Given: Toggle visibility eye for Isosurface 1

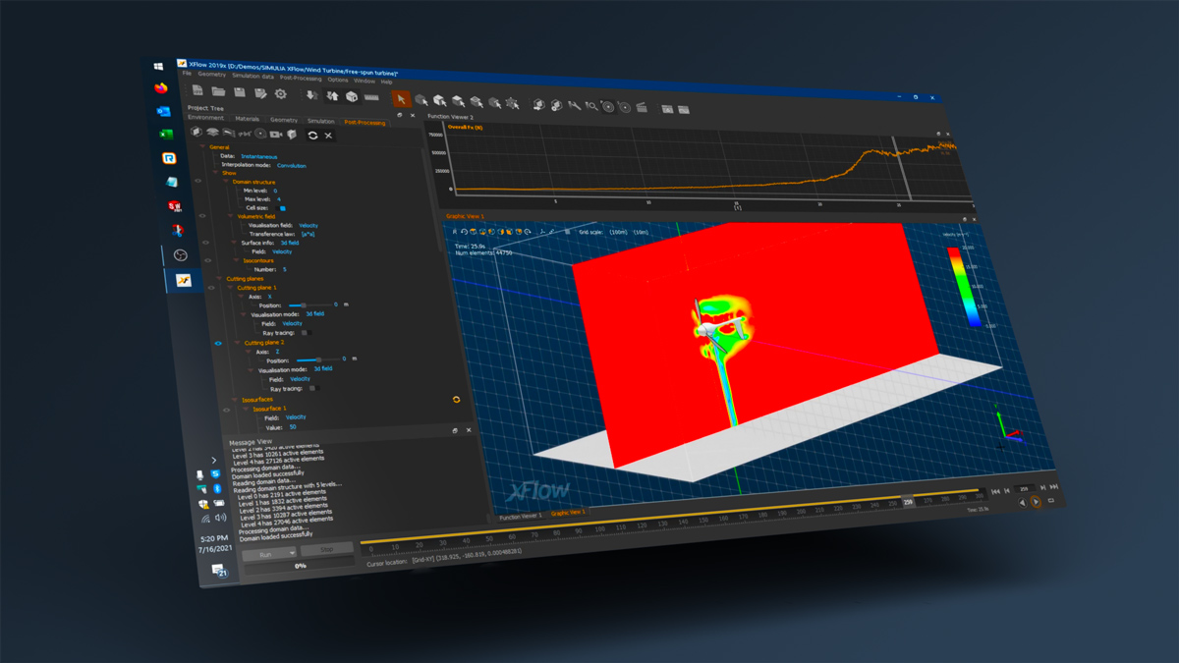Looking at the screenshot, I should (x=226, y=410).
